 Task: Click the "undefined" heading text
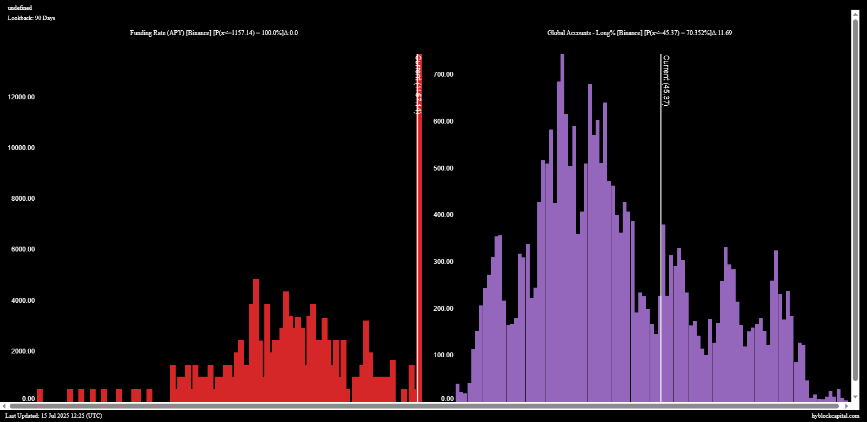20,8
